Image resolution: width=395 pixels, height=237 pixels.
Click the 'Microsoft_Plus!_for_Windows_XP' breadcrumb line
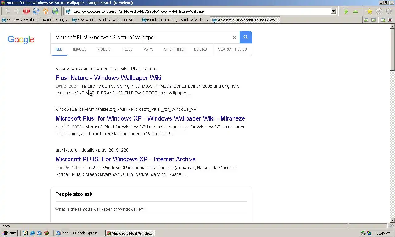[126, 109]
